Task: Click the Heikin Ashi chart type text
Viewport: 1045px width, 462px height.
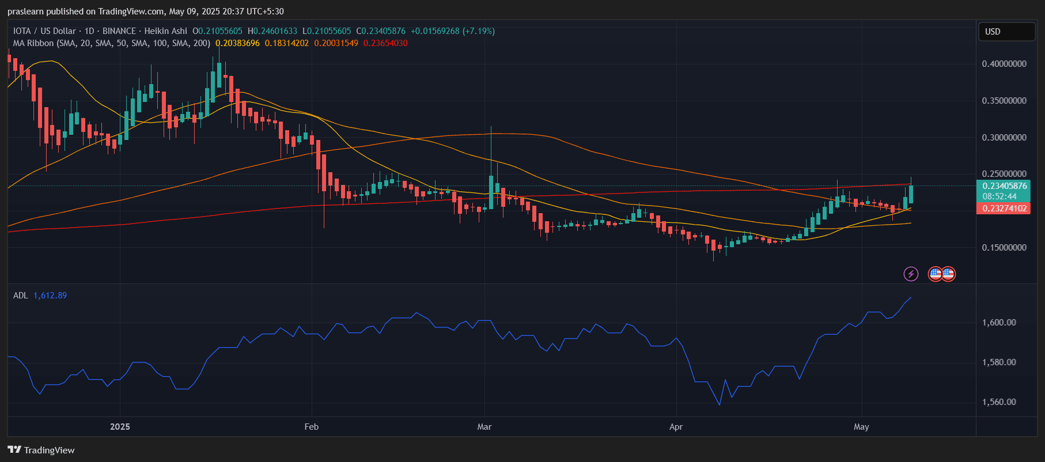Action: click(166, 31)
